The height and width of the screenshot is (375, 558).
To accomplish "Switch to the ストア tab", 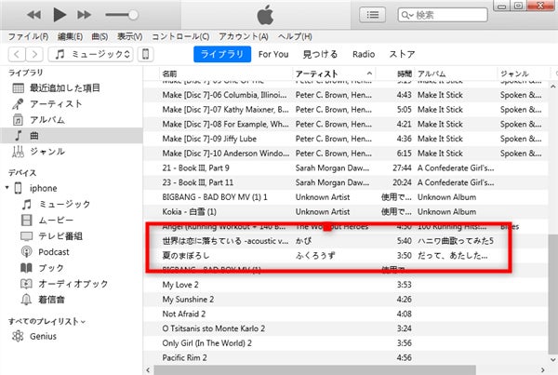I will (x=402, y=55).
